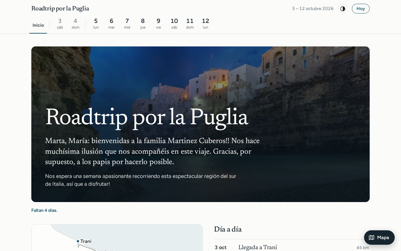
Task: Open day 5 lun tab
Action: (96, 24)
